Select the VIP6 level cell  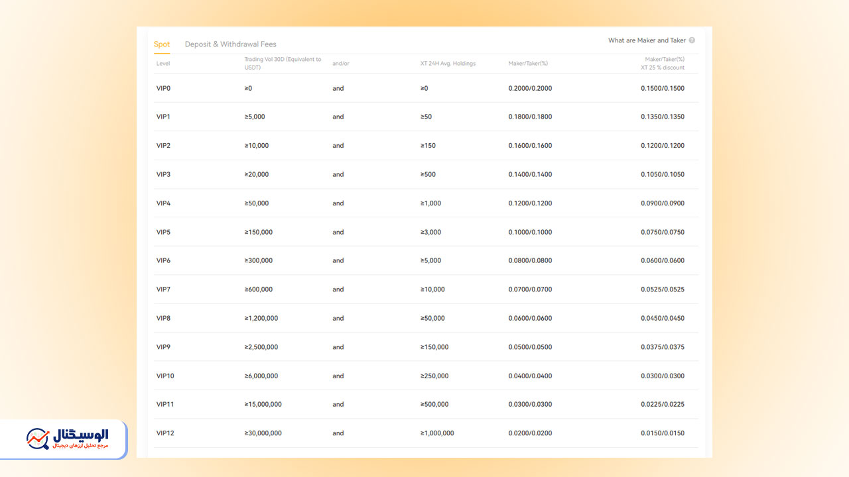(x=163, y=260)
